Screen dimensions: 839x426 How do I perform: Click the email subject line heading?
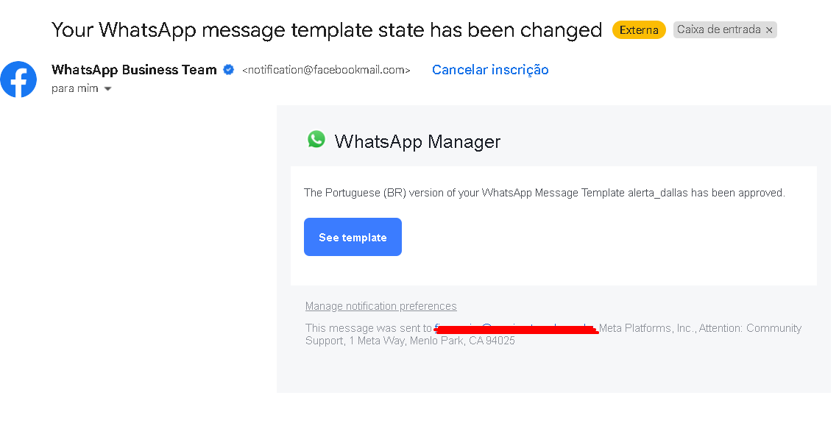[327, 30]
